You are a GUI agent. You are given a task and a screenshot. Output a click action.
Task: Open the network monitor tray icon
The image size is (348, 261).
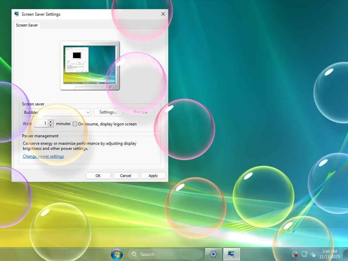click(304, 254)
